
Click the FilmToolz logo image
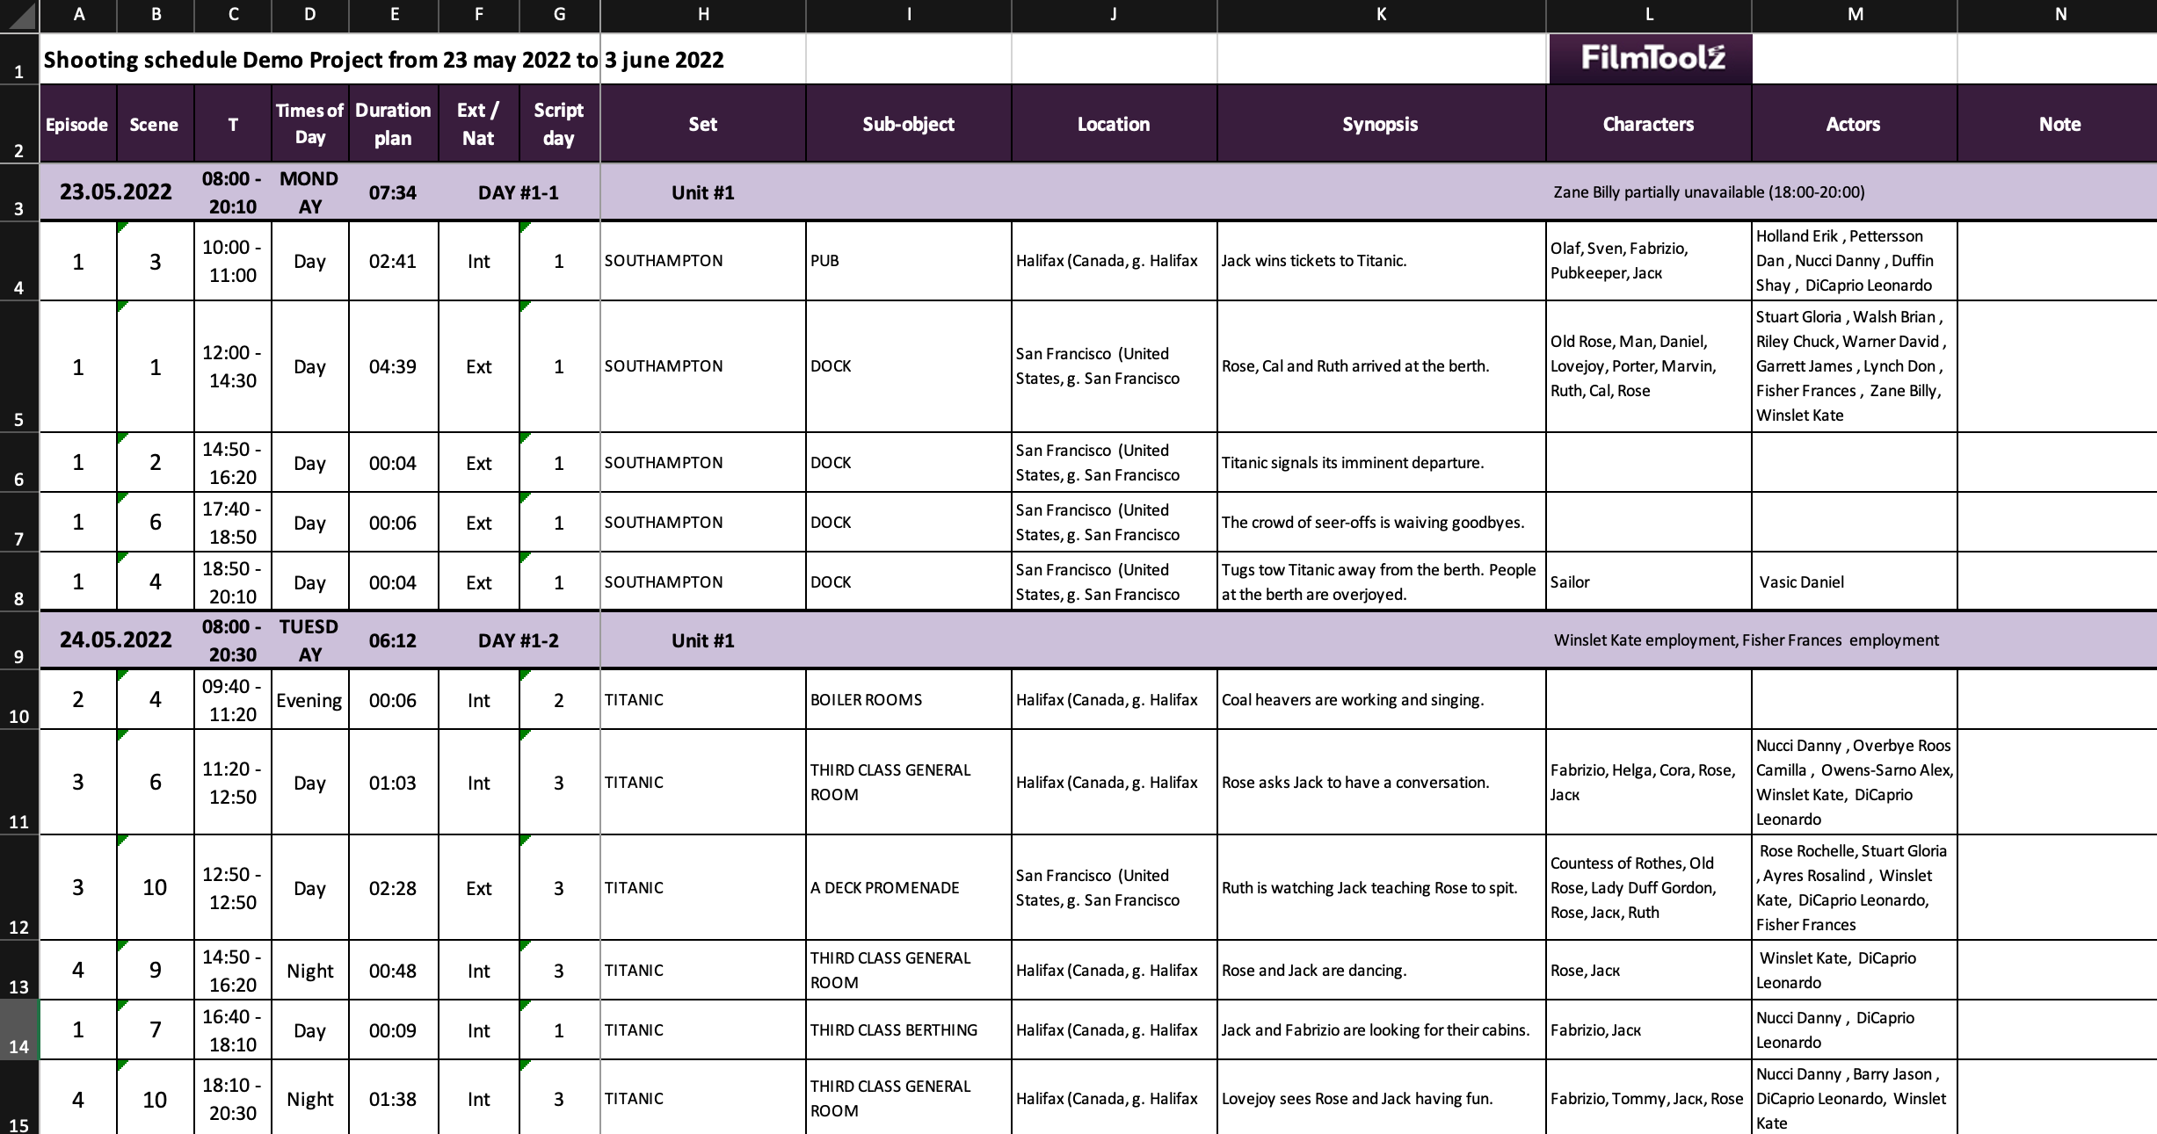click(x=1650, y=59)
